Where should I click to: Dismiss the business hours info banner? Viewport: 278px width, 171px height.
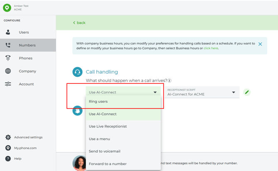click(x=260, y=44)
